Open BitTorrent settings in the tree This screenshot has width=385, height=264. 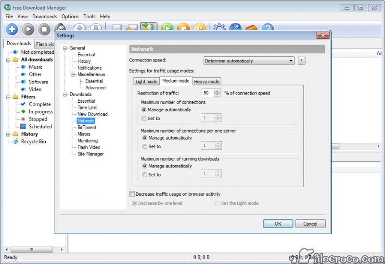[87, 127]
